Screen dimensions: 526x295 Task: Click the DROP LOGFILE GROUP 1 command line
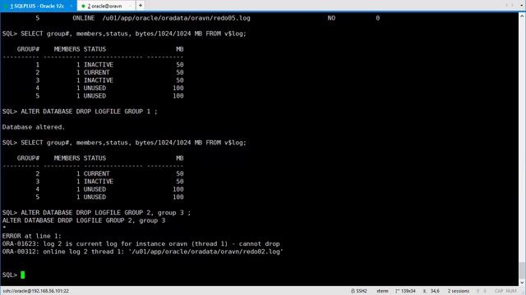pyautogui.click(x=80, y=111)
